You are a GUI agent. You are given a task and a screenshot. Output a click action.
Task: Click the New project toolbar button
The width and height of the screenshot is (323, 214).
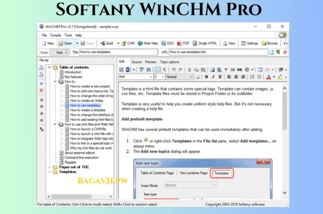coord(48,43)
